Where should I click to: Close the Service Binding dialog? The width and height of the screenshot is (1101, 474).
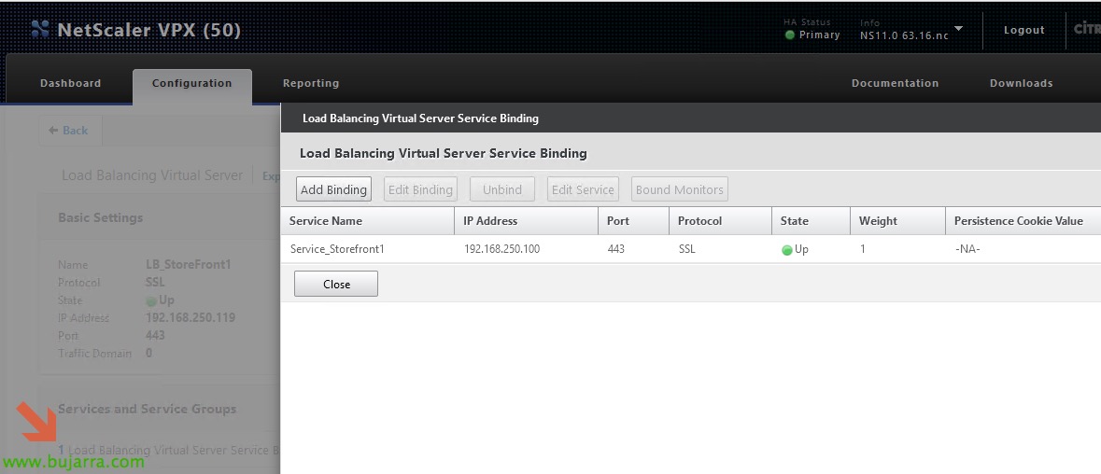336,284
